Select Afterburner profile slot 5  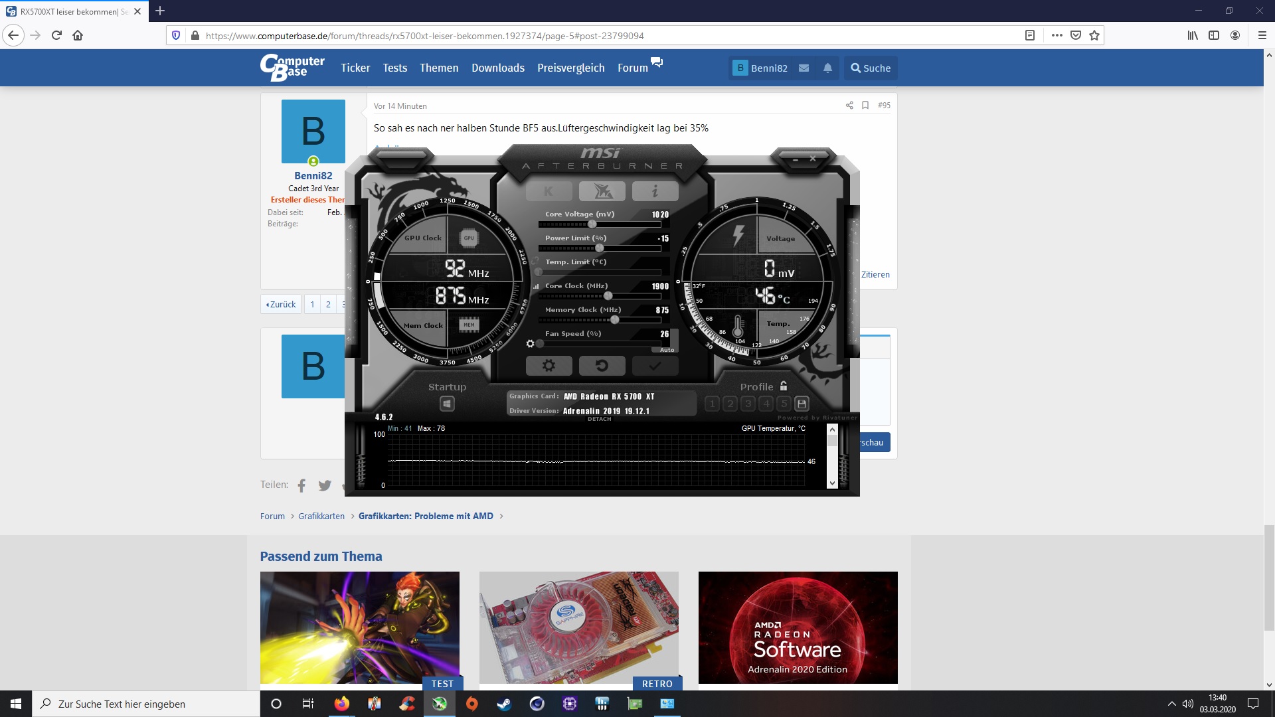pyautogui.click(x=784, y=404)
